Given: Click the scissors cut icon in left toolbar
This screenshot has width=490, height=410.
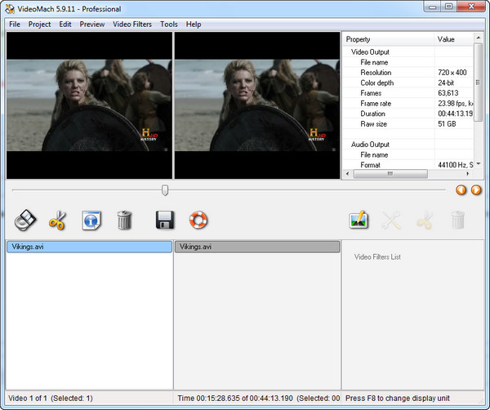Looking at the screenshot, I should 57,219.
